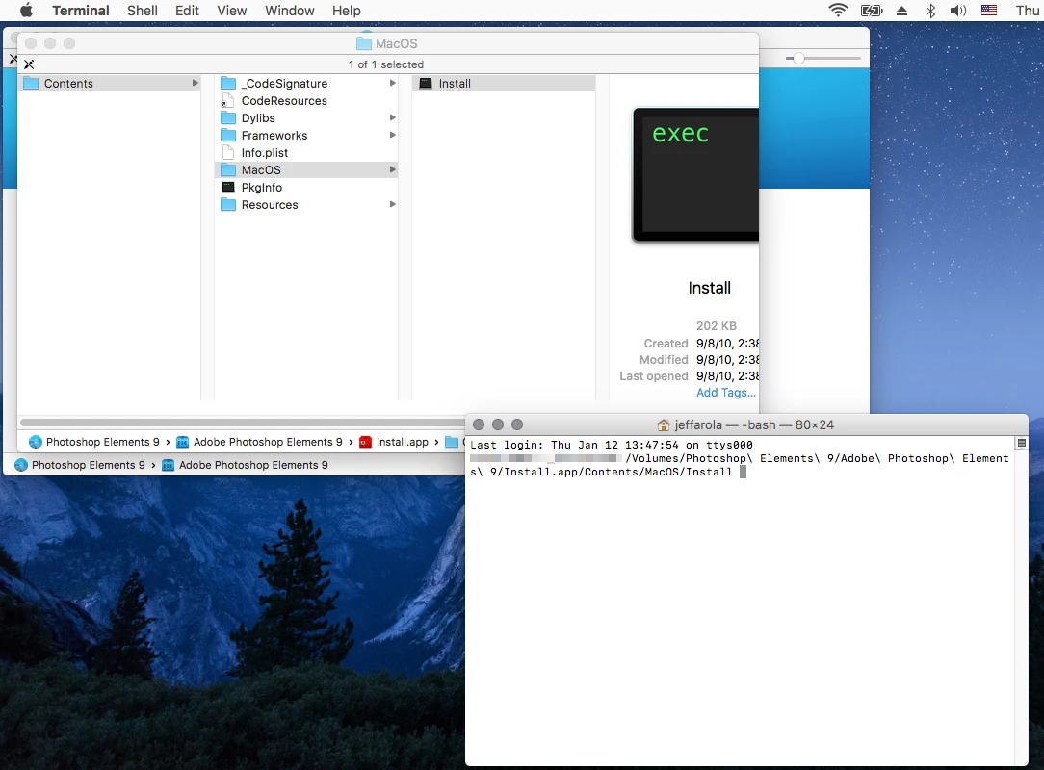Open the Apple menu
Screen dimensions: 1044x770
click(26, 10)
